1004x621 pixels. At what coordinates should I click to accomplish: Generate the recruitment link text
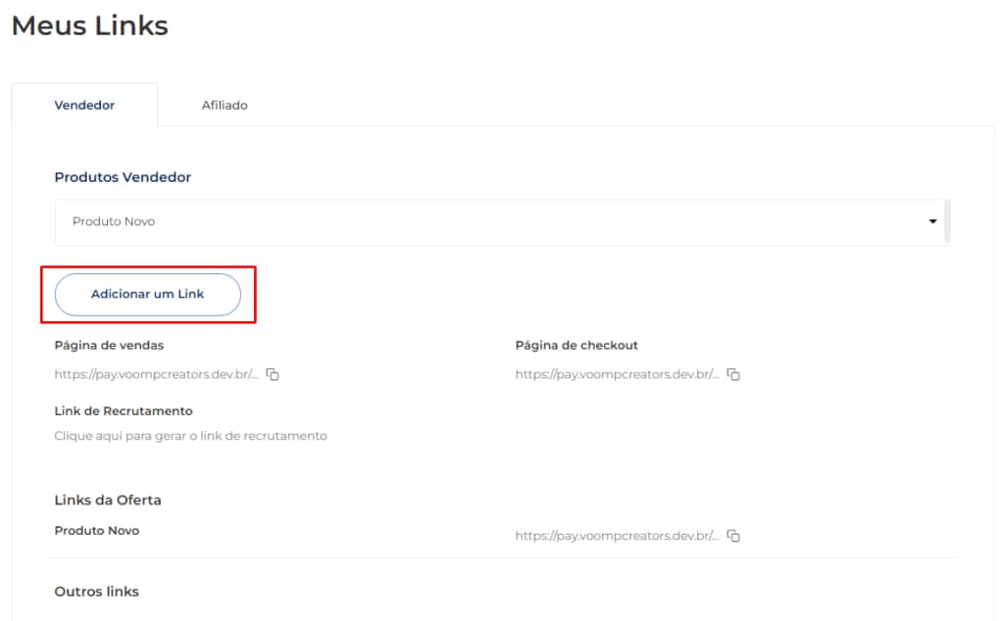point(191,436)
